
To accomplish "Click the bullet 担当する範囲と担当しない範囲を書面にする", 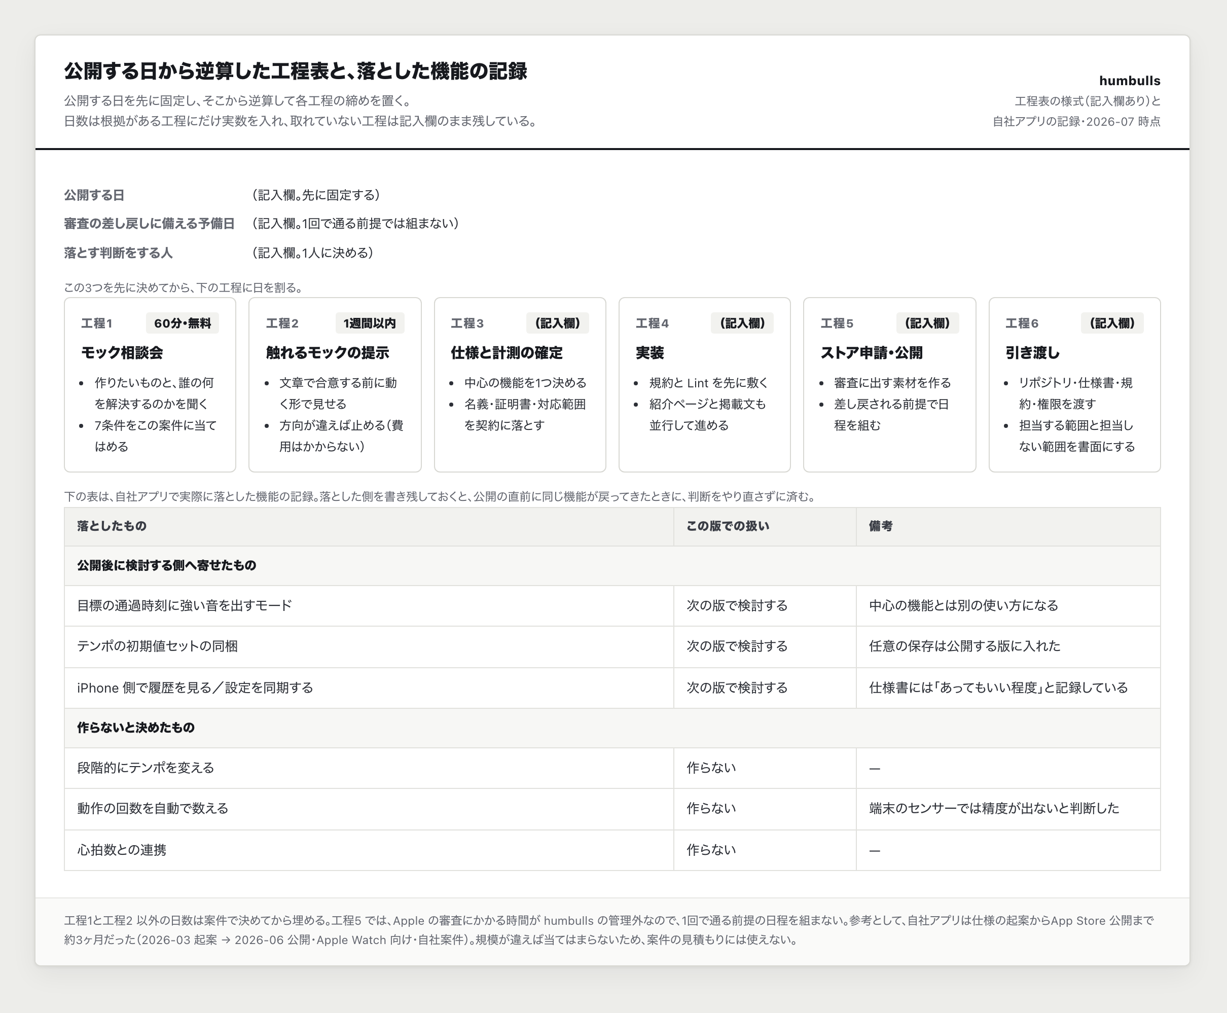I will [1077, 436].
